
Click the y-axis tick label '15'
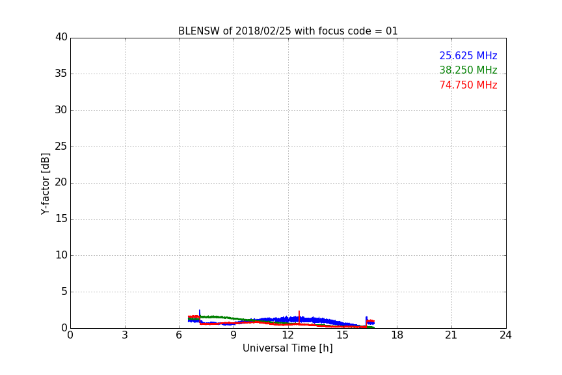pyautogui.click(x=61, y=219)
